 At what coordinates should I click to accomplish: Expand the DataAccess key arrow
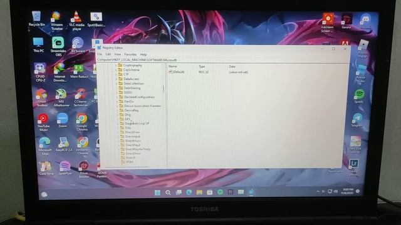(x=117, y=79)
